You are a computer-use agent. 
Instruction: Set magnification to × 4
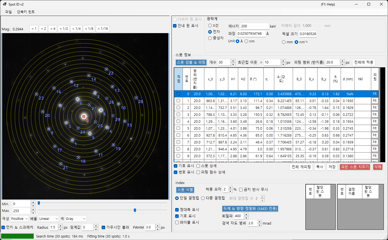(53, 29)
